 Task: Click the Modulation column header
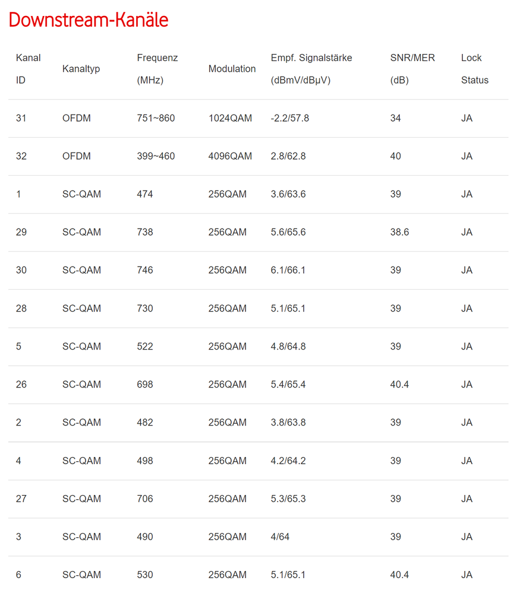click(232, 69)
